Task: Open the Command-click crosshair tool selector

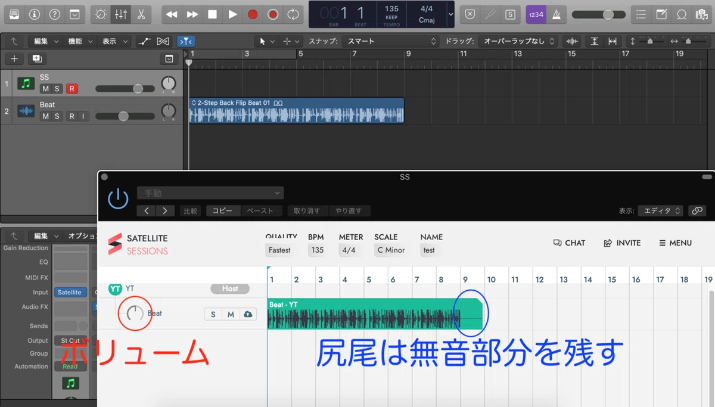Action: click(291, 41)
